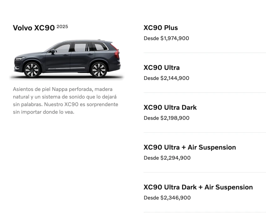Click the Volvo XC90 2025 heading

[x=40, y=27]
